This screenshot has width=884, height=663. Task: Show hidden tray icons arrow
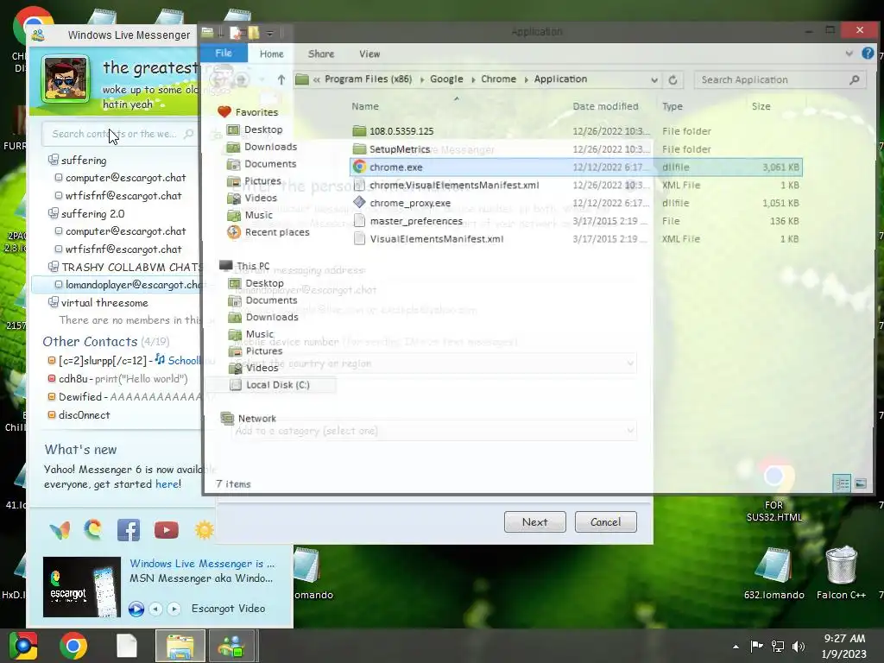point(736,647)
